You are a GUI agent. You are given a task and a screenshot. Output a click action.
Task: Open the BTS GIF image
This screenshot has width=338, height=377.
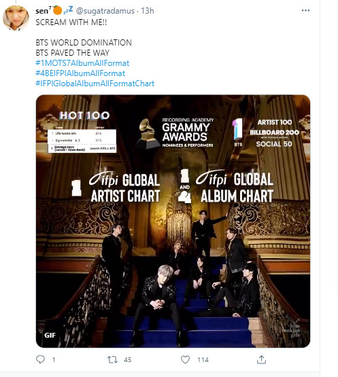[x=173, y=221]
